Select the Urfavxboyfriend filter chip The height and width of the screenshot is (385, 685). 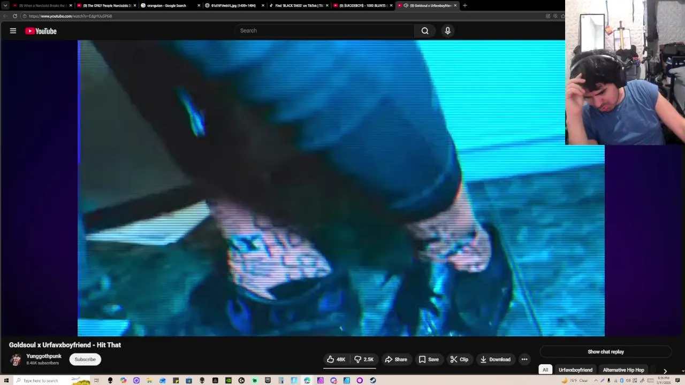tap(575, 370)
